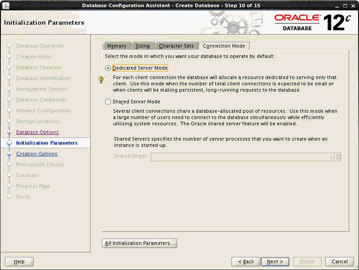Image resolution: width=359 pixels, height=270 pixels.
Task: Select Initialization Parameters step in sidebar
Action: click(47, 143)
